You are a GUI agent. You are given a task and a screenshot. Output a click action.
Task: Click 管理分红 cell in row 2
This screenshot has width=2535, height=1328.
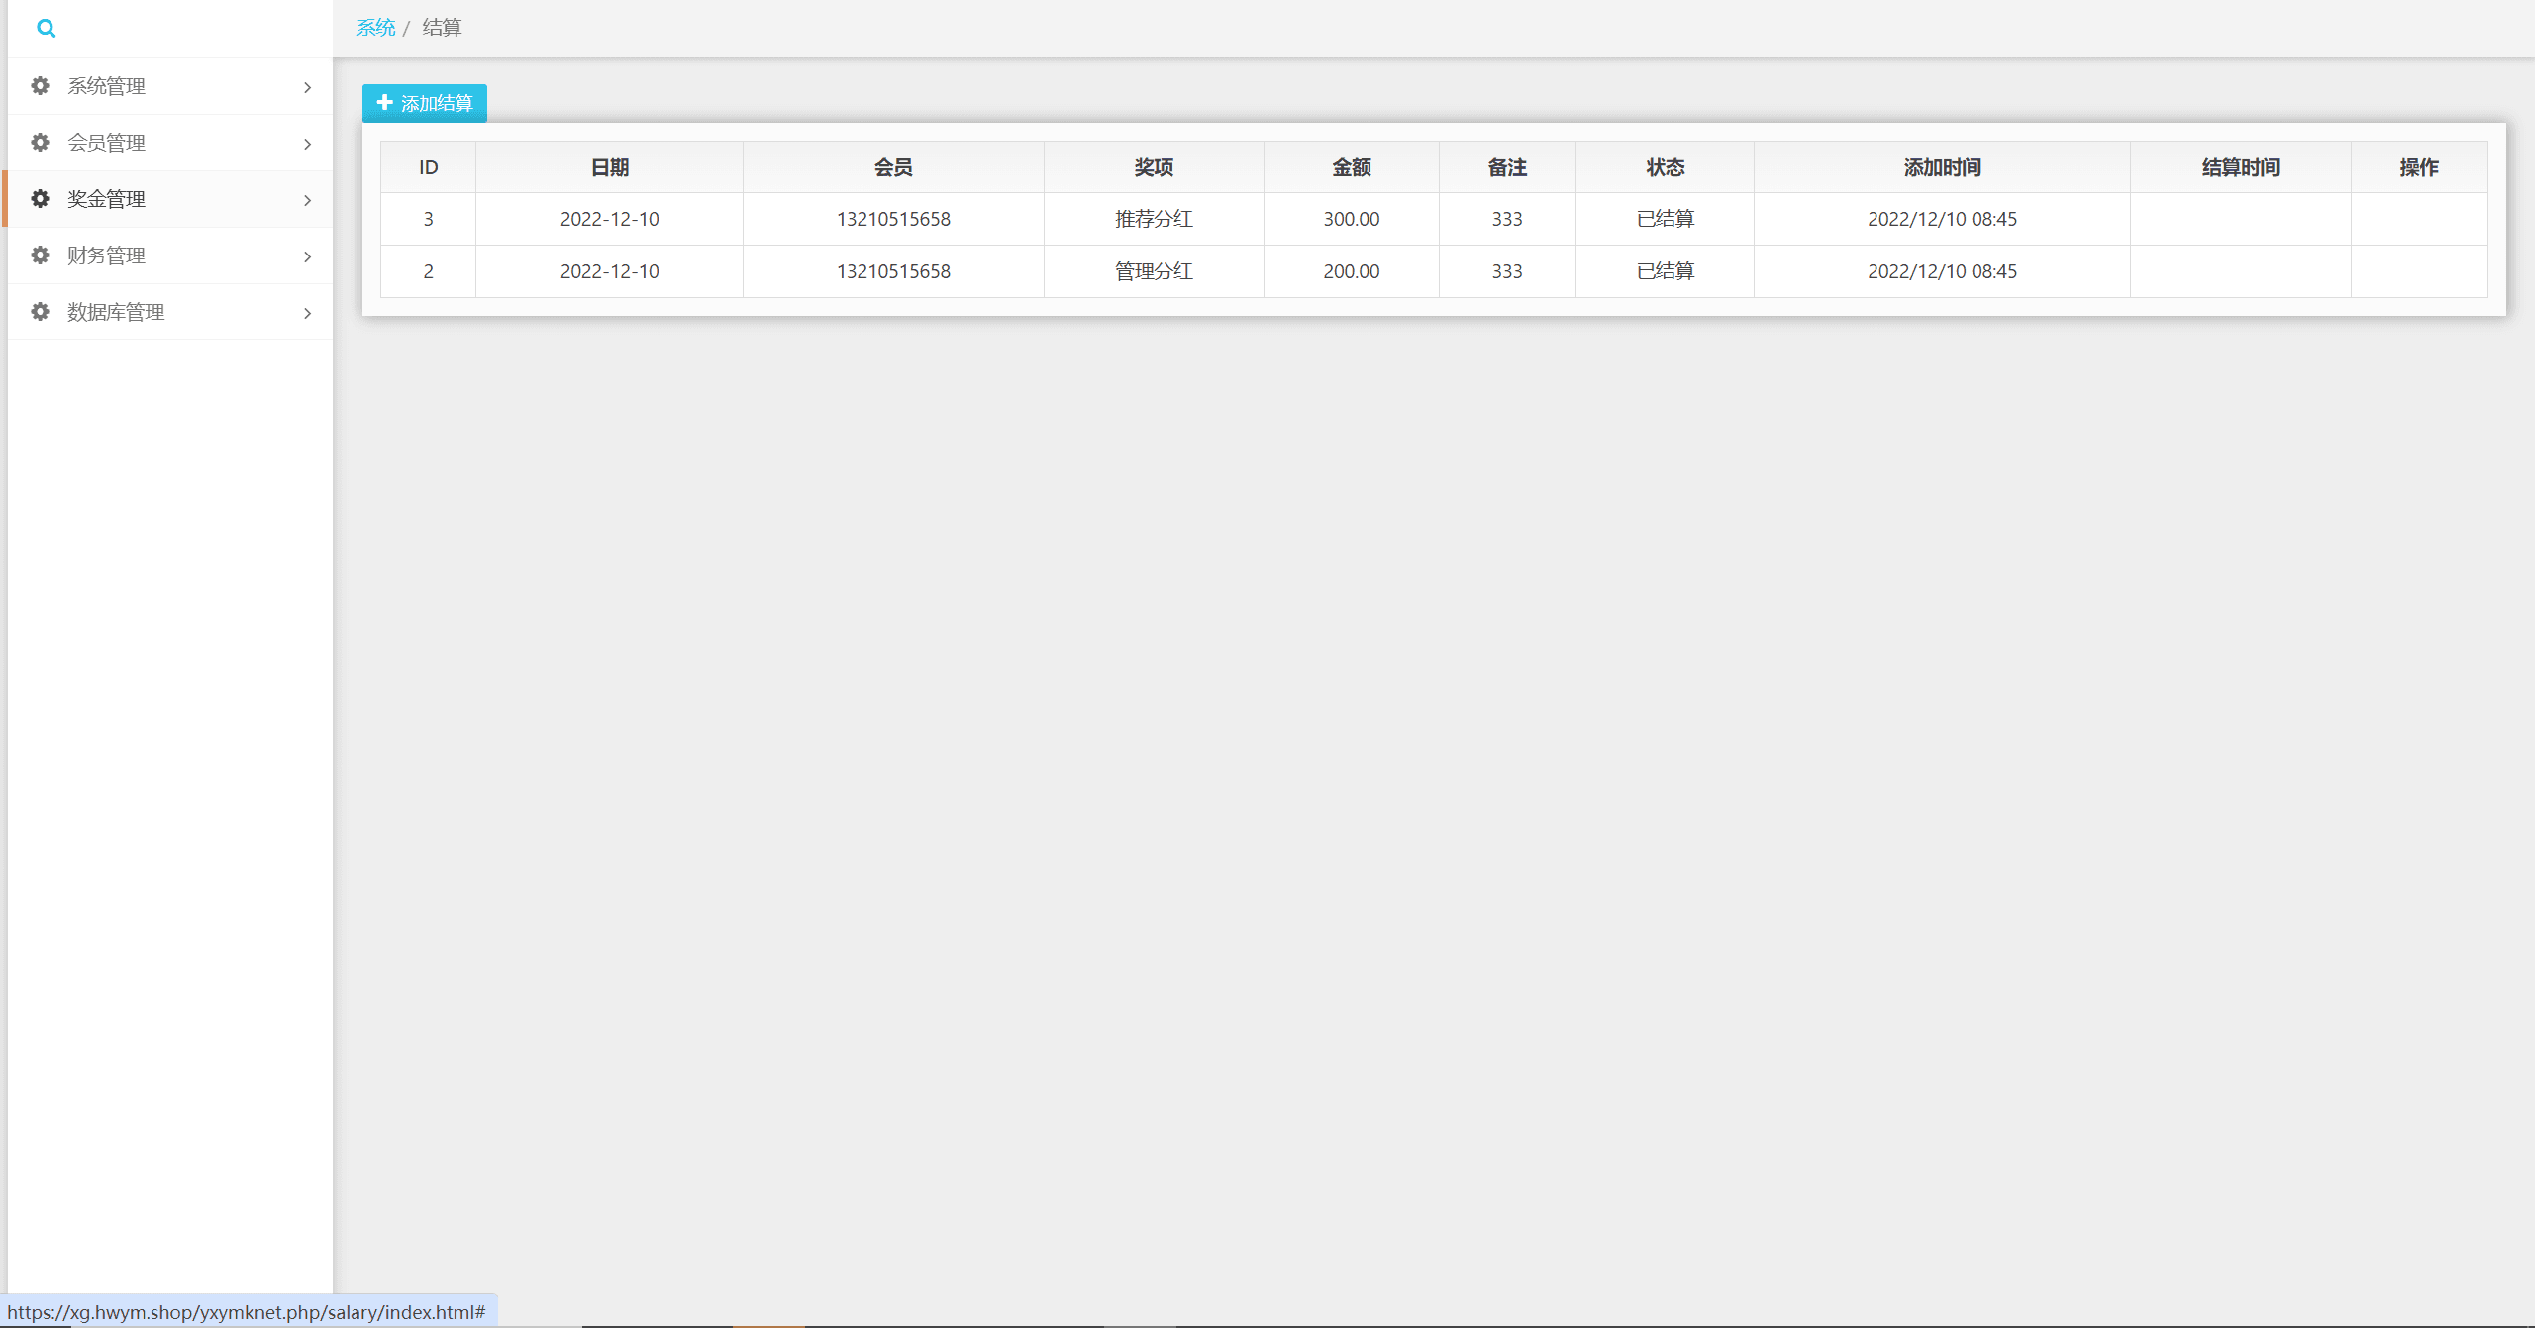(x=1154, y=271)
